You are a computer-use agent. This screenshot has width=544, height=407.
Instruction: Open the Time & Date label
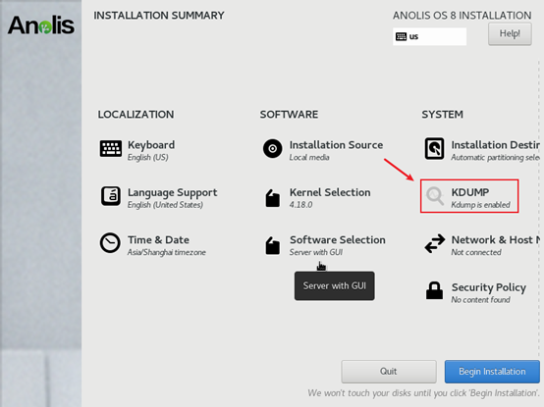158,239
